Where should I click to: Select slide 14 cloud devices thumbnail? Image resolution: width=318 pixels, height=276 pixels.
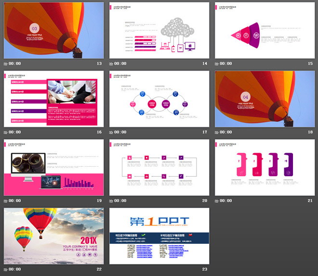click(x=159, y=30)
